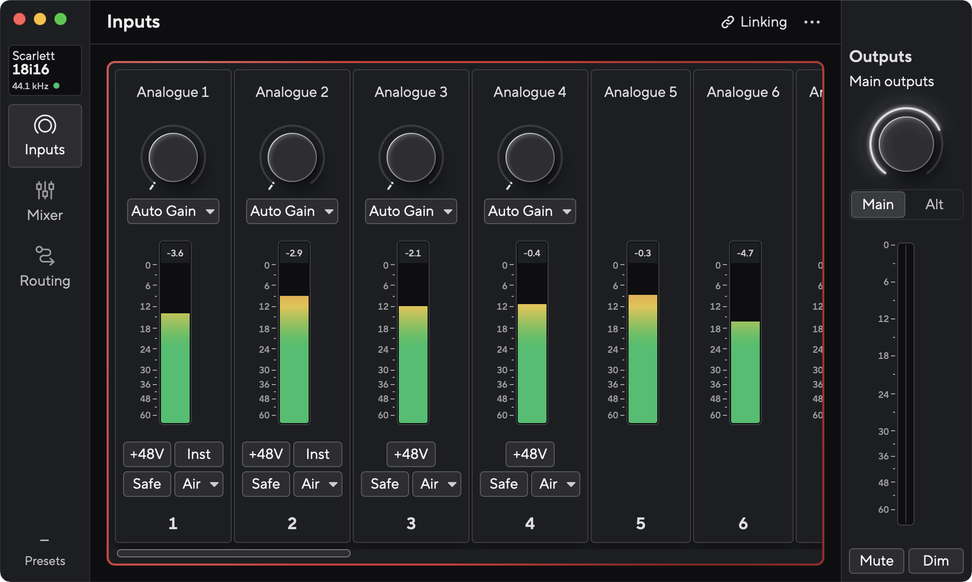Toggle Safe mode on channel 4
This screenshot has width=972, height=582.
point(504,484)
